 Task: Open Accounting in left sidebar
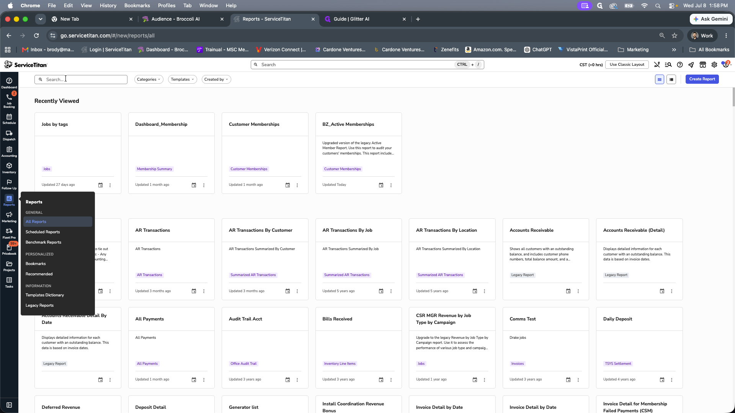point(9,152)
